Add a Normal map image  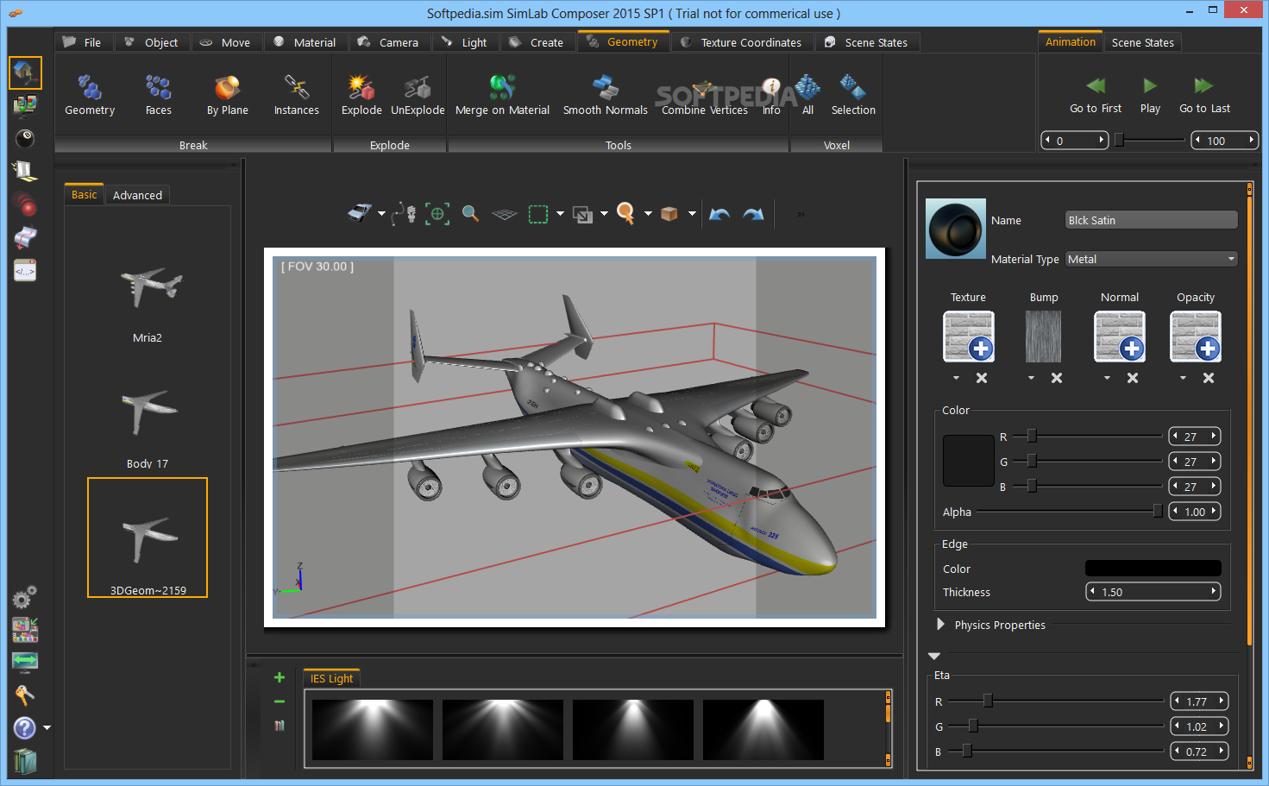coord(1120,336)
